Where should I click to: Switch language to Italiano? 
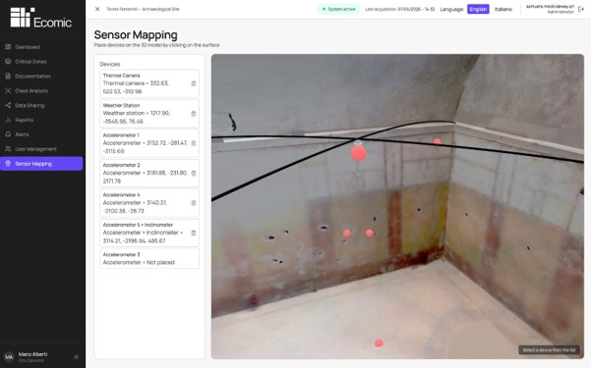point(503,9)
